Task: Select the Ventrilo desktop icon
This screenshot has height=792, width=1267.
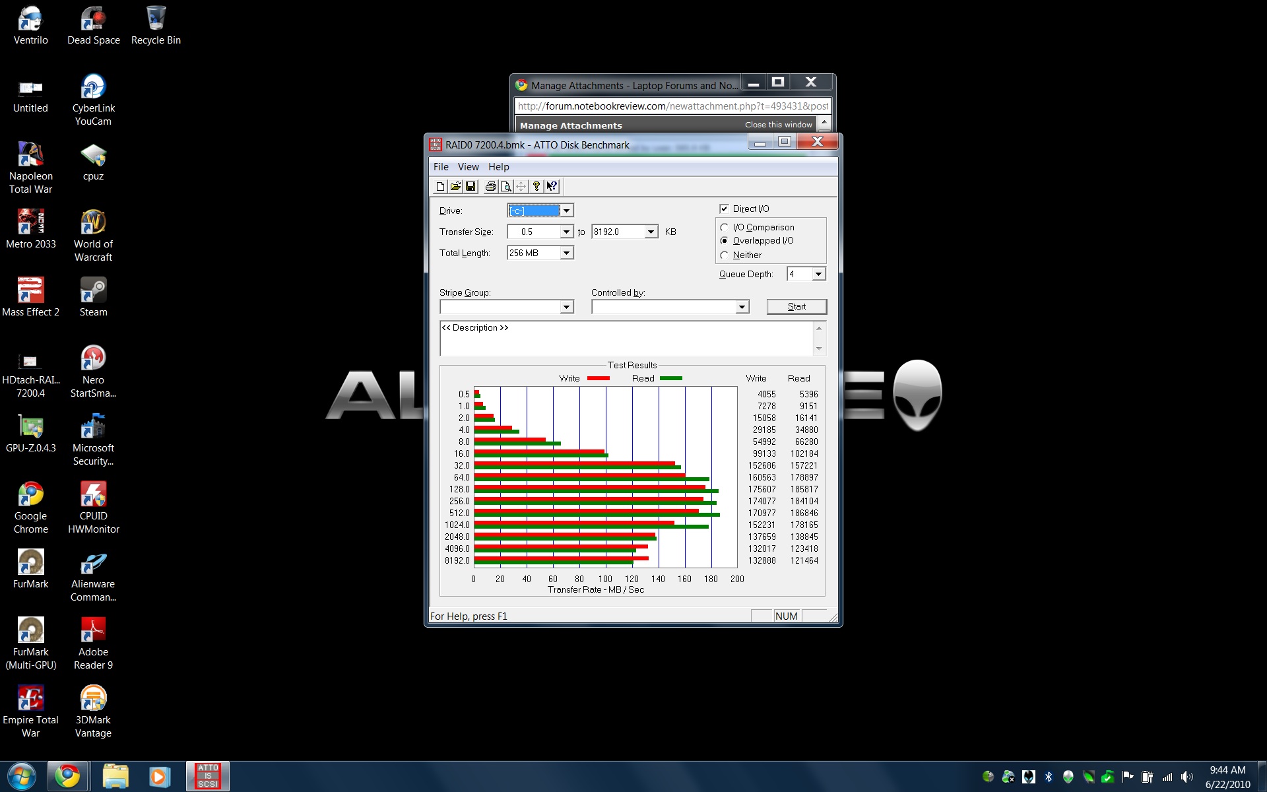Action: point(30,26)
